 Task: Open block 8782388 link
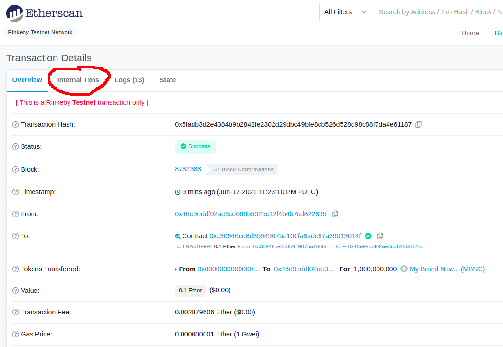pos(188,169)
